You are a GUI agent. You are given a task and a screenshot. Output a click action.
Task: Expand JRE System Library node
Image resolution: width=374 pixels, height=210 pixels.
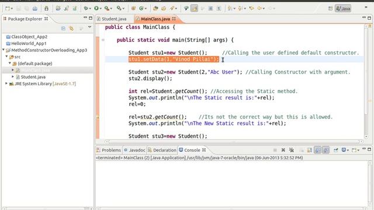pyautogui.click(x=6, y=83)
